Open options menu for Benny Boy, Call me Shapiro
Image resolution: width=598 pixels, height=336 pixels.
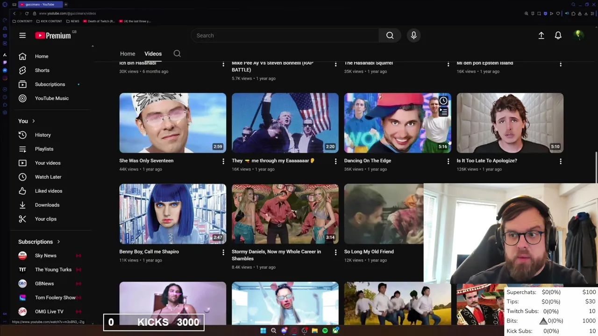223,252
